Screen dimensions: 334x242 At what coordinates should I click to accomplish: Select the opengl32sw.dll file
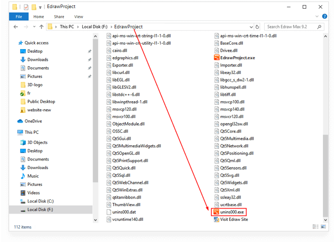231,124
